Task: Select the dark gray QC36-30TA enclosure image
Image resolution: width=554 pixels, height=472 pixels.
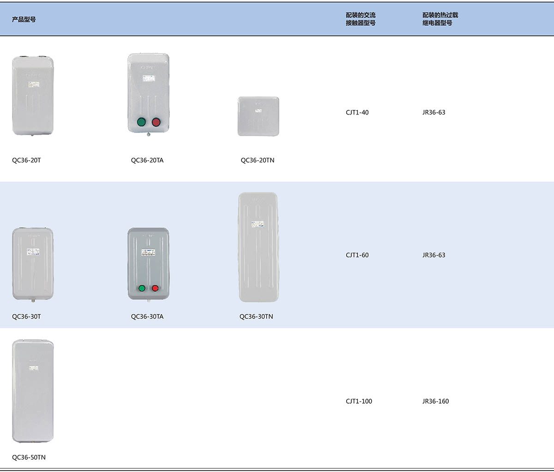Action: tap(148, 264)
